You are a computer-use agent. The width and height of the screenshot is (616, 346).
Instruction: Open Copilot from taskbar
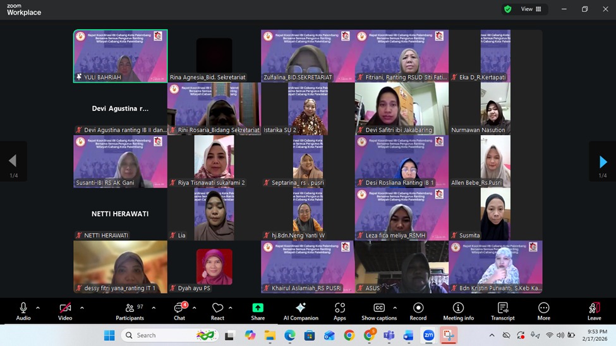point(250,335)
